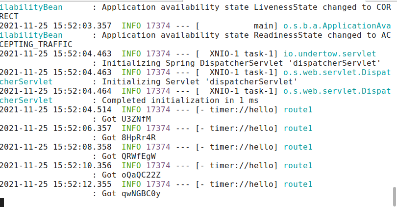397x207 pixels.
Task: Click timestamp 2021-11-25 15:52:08.358
Action: 56,147
